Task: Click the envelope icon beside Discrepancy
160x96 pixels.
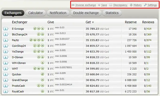Action: coord(111,5)
